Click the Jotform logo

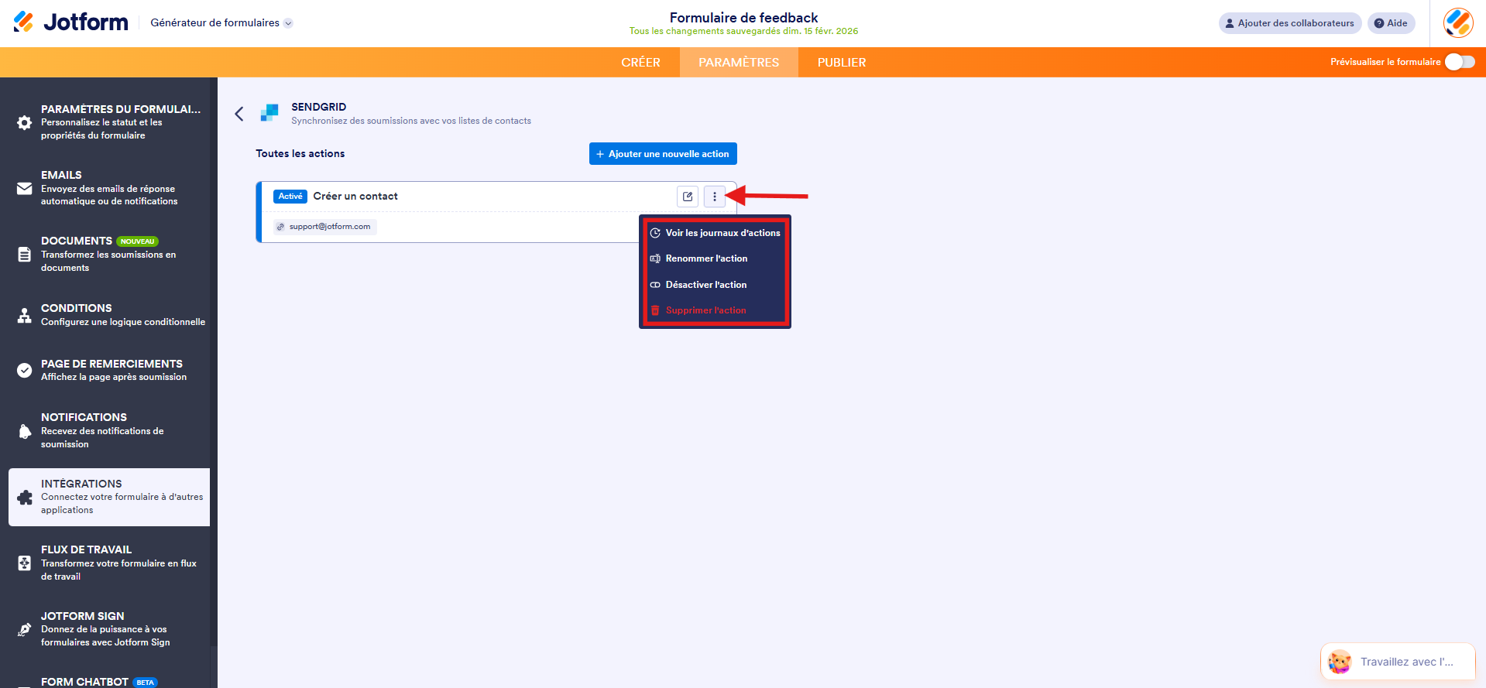coord(70,22)
